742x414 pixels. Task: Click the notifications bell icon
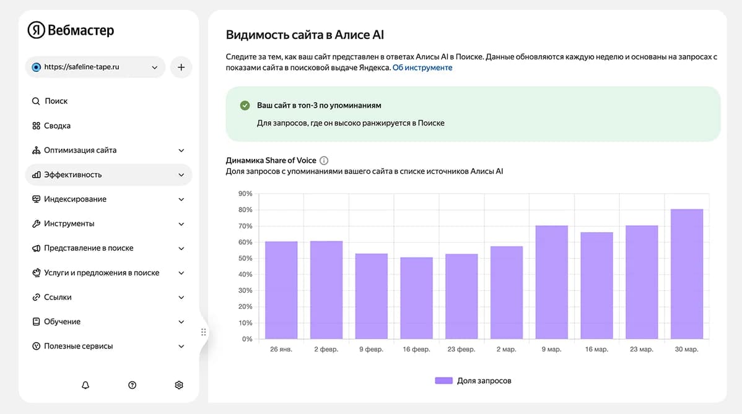(x=85, y=385)
